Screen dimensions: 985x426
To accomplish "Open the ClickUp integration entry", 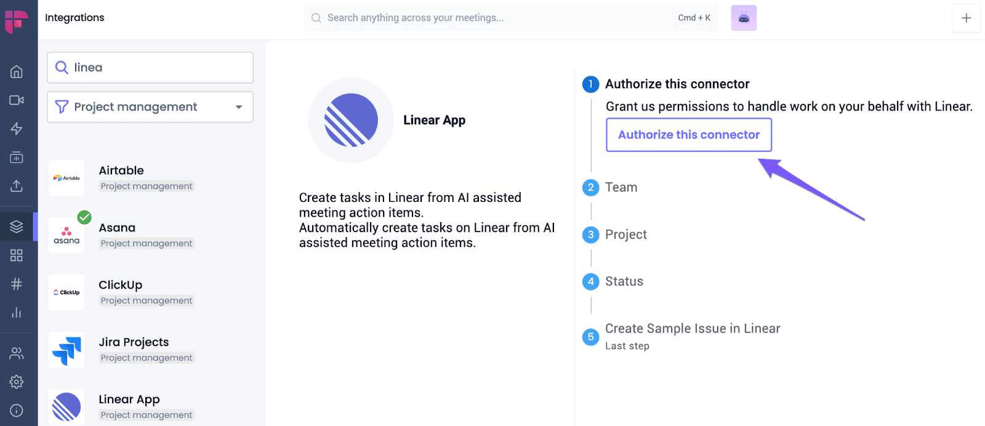I will (x=150, y=292).
